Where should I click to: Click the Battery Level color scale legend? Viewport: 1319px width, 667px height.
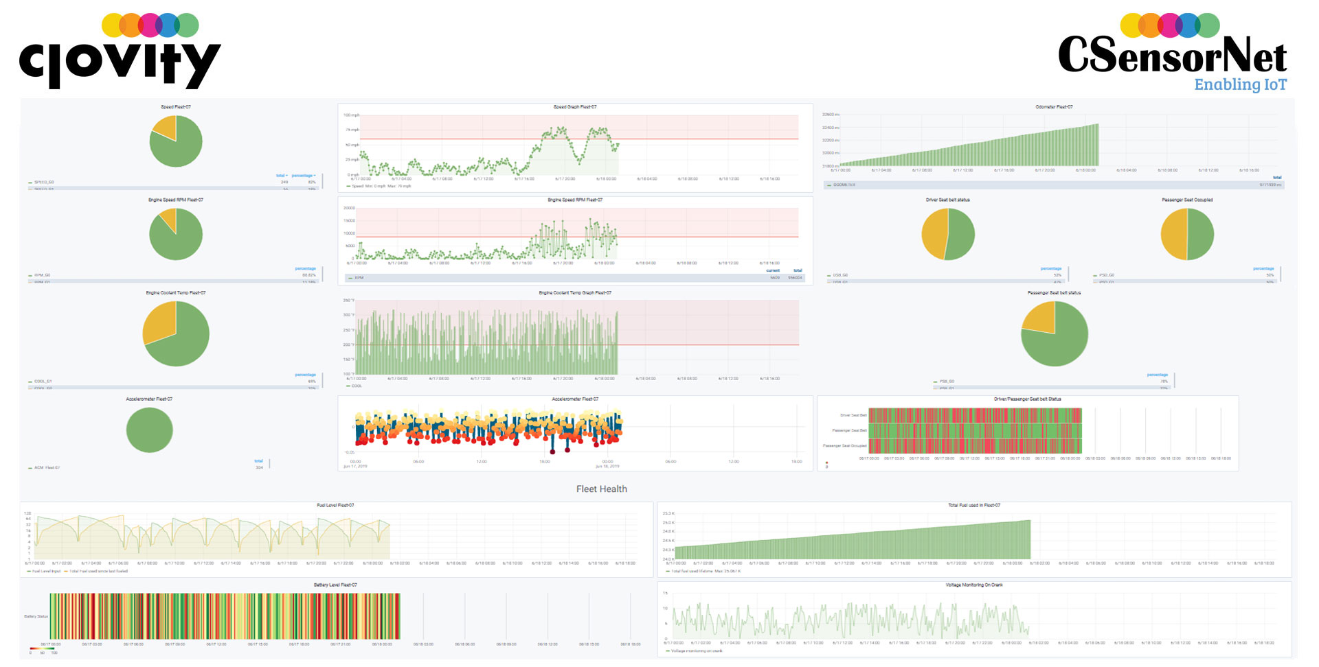click(x=43, y=649)
